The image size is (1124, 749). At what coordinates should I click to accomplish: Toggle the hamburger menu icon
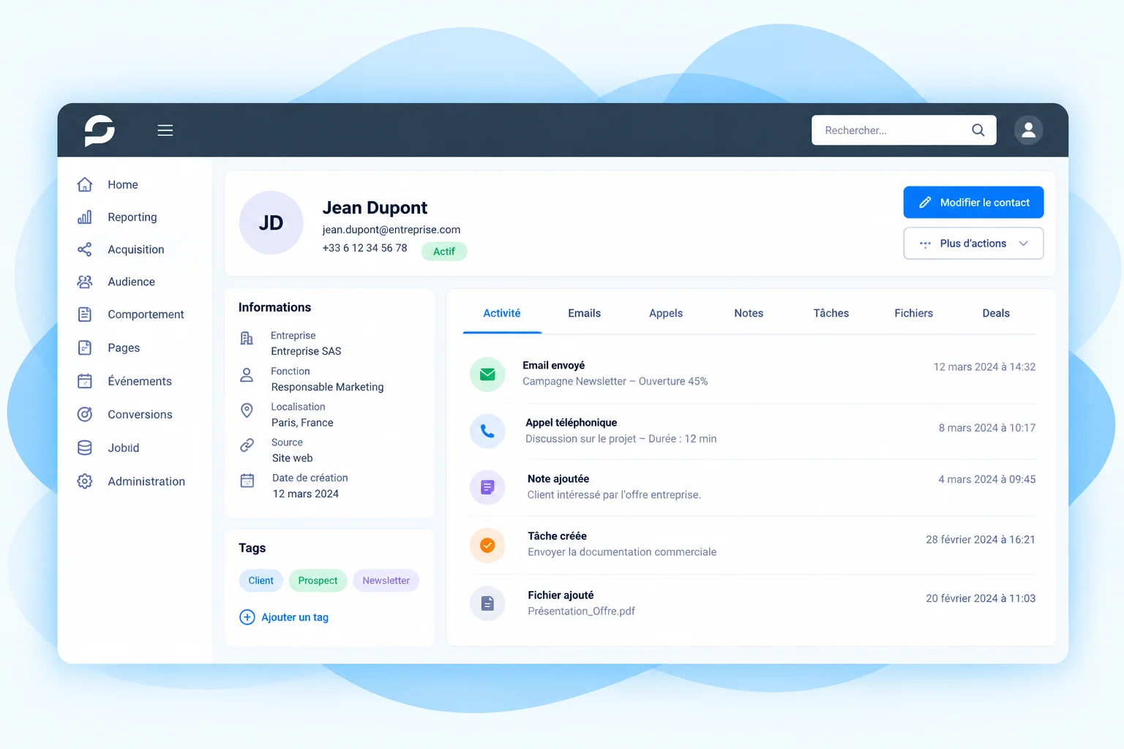pos(165,130)
